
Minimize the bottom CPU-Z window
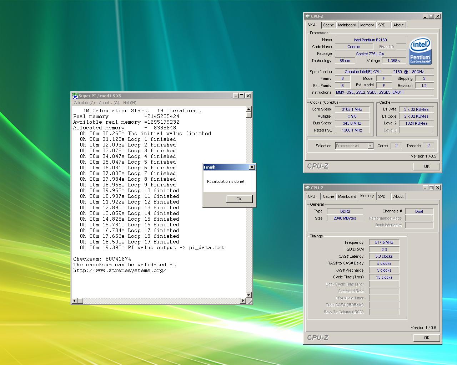(425, 187)
